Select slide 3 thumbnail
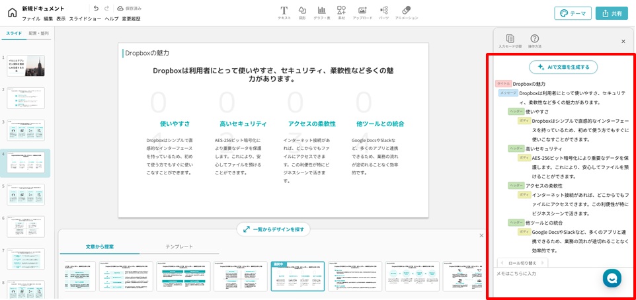Screen dimensions: 636x300 [x=26, y=130]
